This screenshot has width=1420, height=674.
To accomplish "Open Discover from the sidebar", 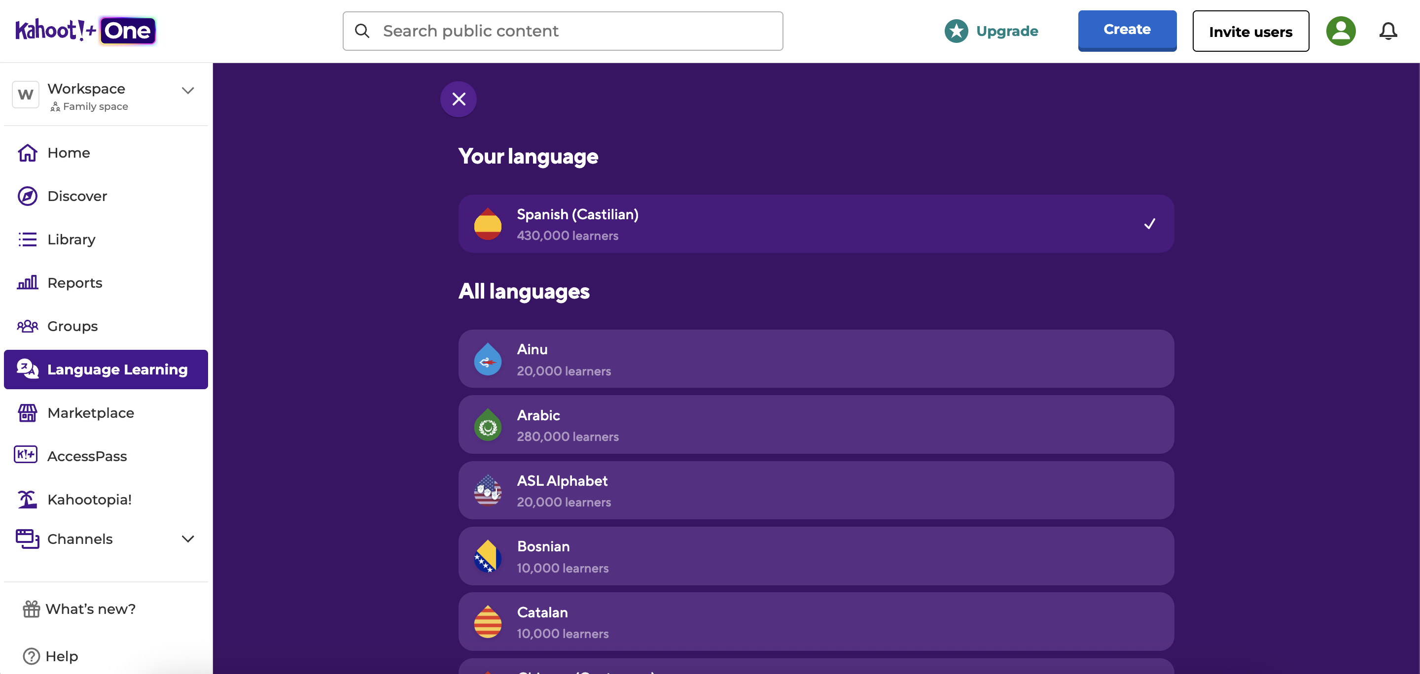I will tap(106, 196).
